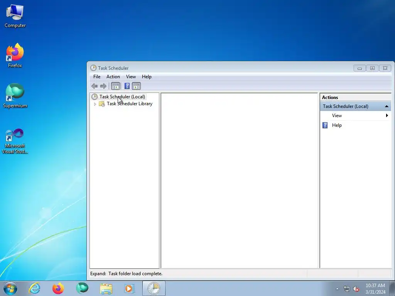Viewport: 395px width, 296px height.
Task: Select Task Scheduler (Local) in the tree
Action: [x=122, y=97]
